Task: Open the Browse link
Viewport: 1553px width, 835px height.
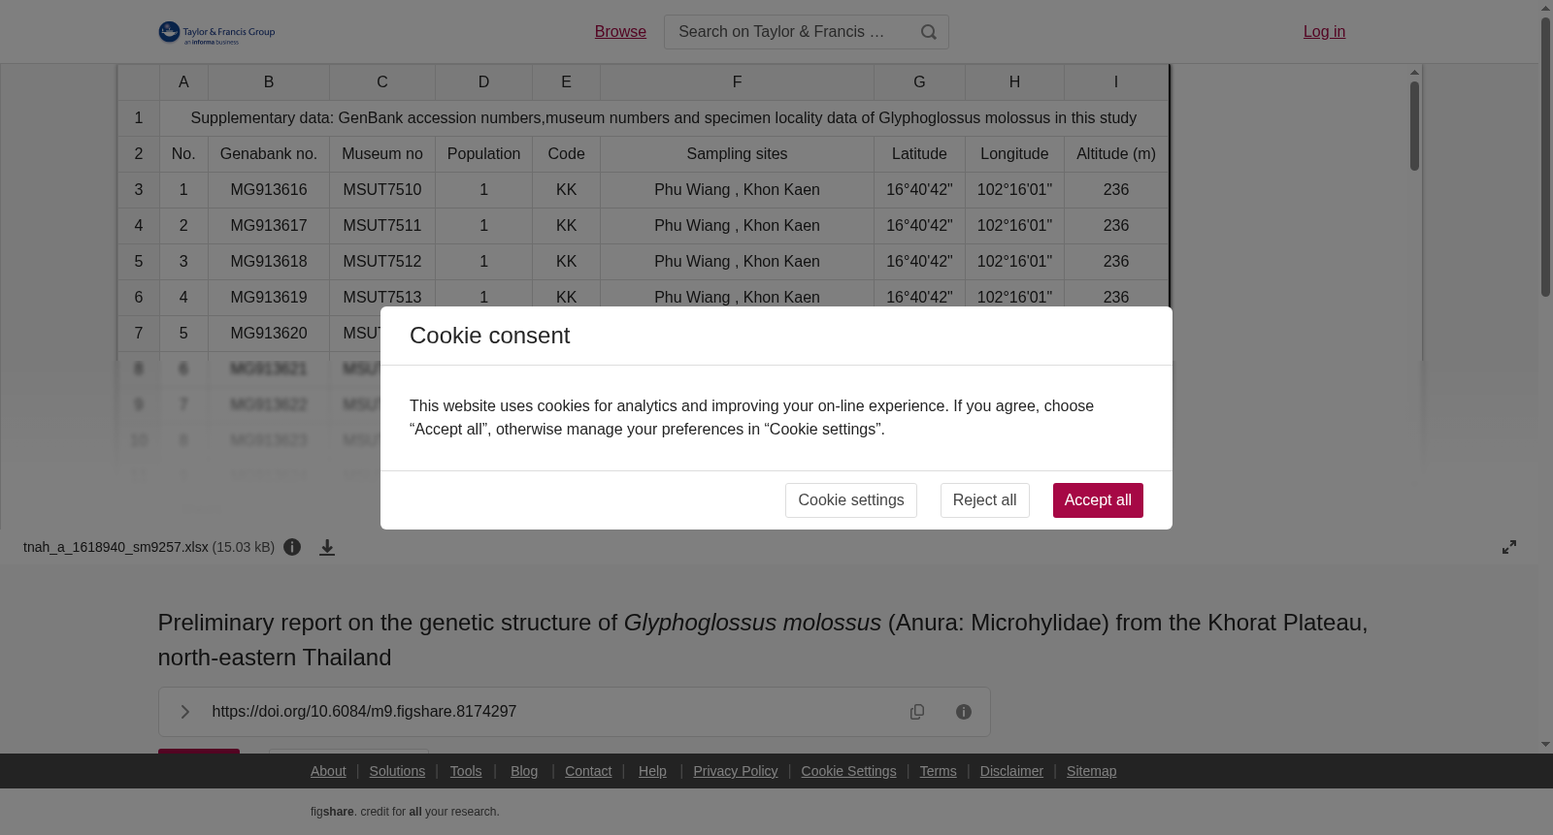Action: coord(620,32)
